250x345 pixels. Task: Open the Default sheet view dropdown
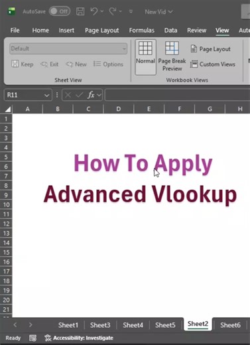pos(68,48)
